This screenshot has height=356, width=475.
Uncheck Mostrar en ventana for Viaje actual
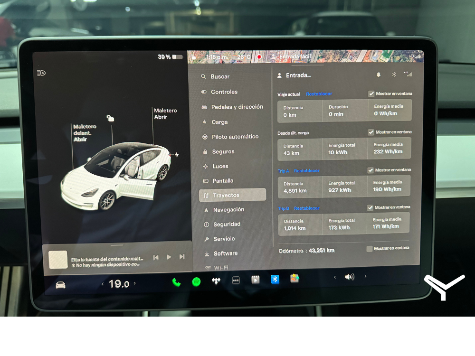371,94
